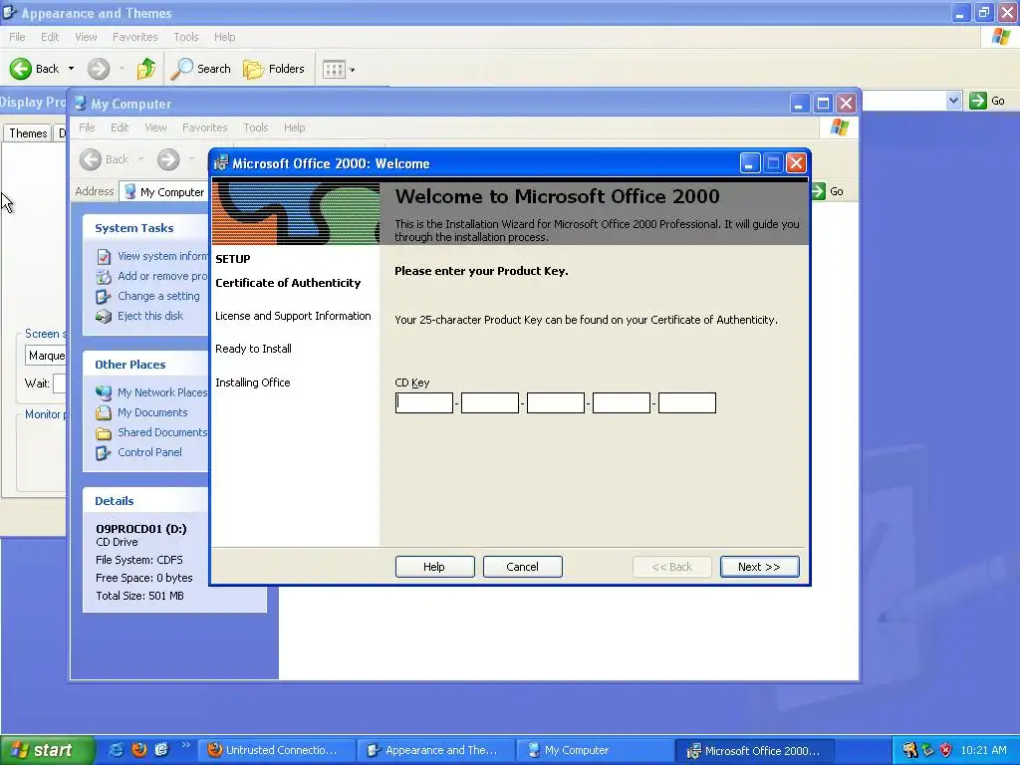
Task: Click Back arrow in Appearance and Themes toolbar
Action: point(21,69)
